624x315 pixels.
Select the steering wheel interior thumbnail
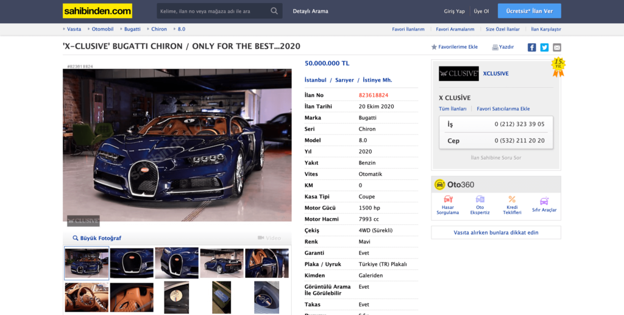coord(87,297)
